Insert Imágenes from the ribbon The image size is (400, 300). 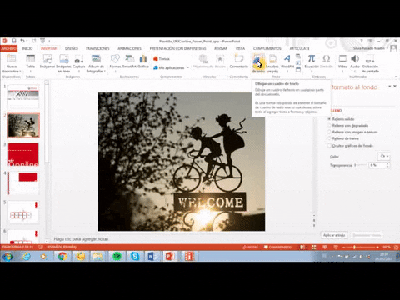(x=47, y=62)
